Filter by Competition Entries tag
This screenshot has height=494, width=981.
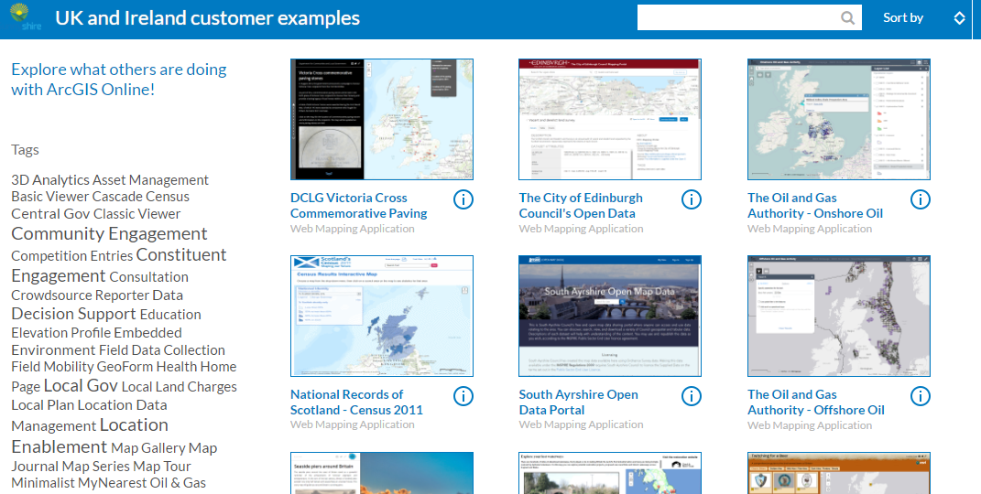[72, 255]
